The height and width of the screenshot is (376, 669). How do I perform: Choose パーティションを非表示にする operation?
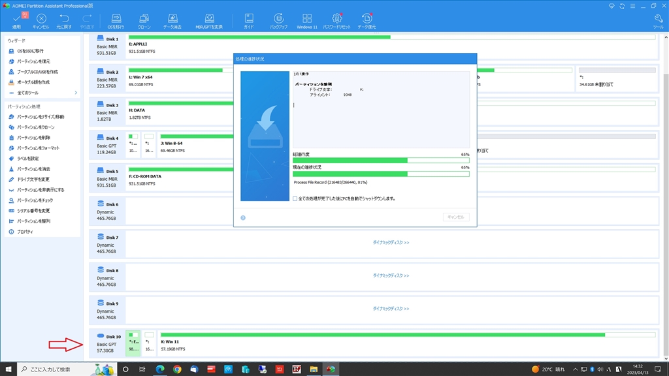coord(40,190)
